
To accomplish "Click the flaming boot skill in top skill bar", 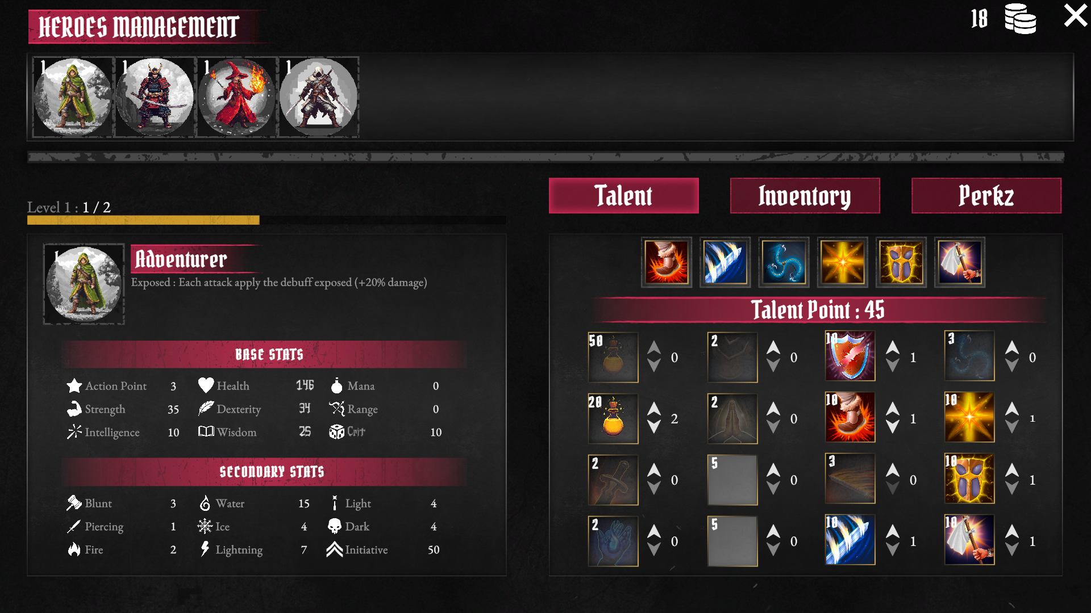I will click(x=667, y=262).
